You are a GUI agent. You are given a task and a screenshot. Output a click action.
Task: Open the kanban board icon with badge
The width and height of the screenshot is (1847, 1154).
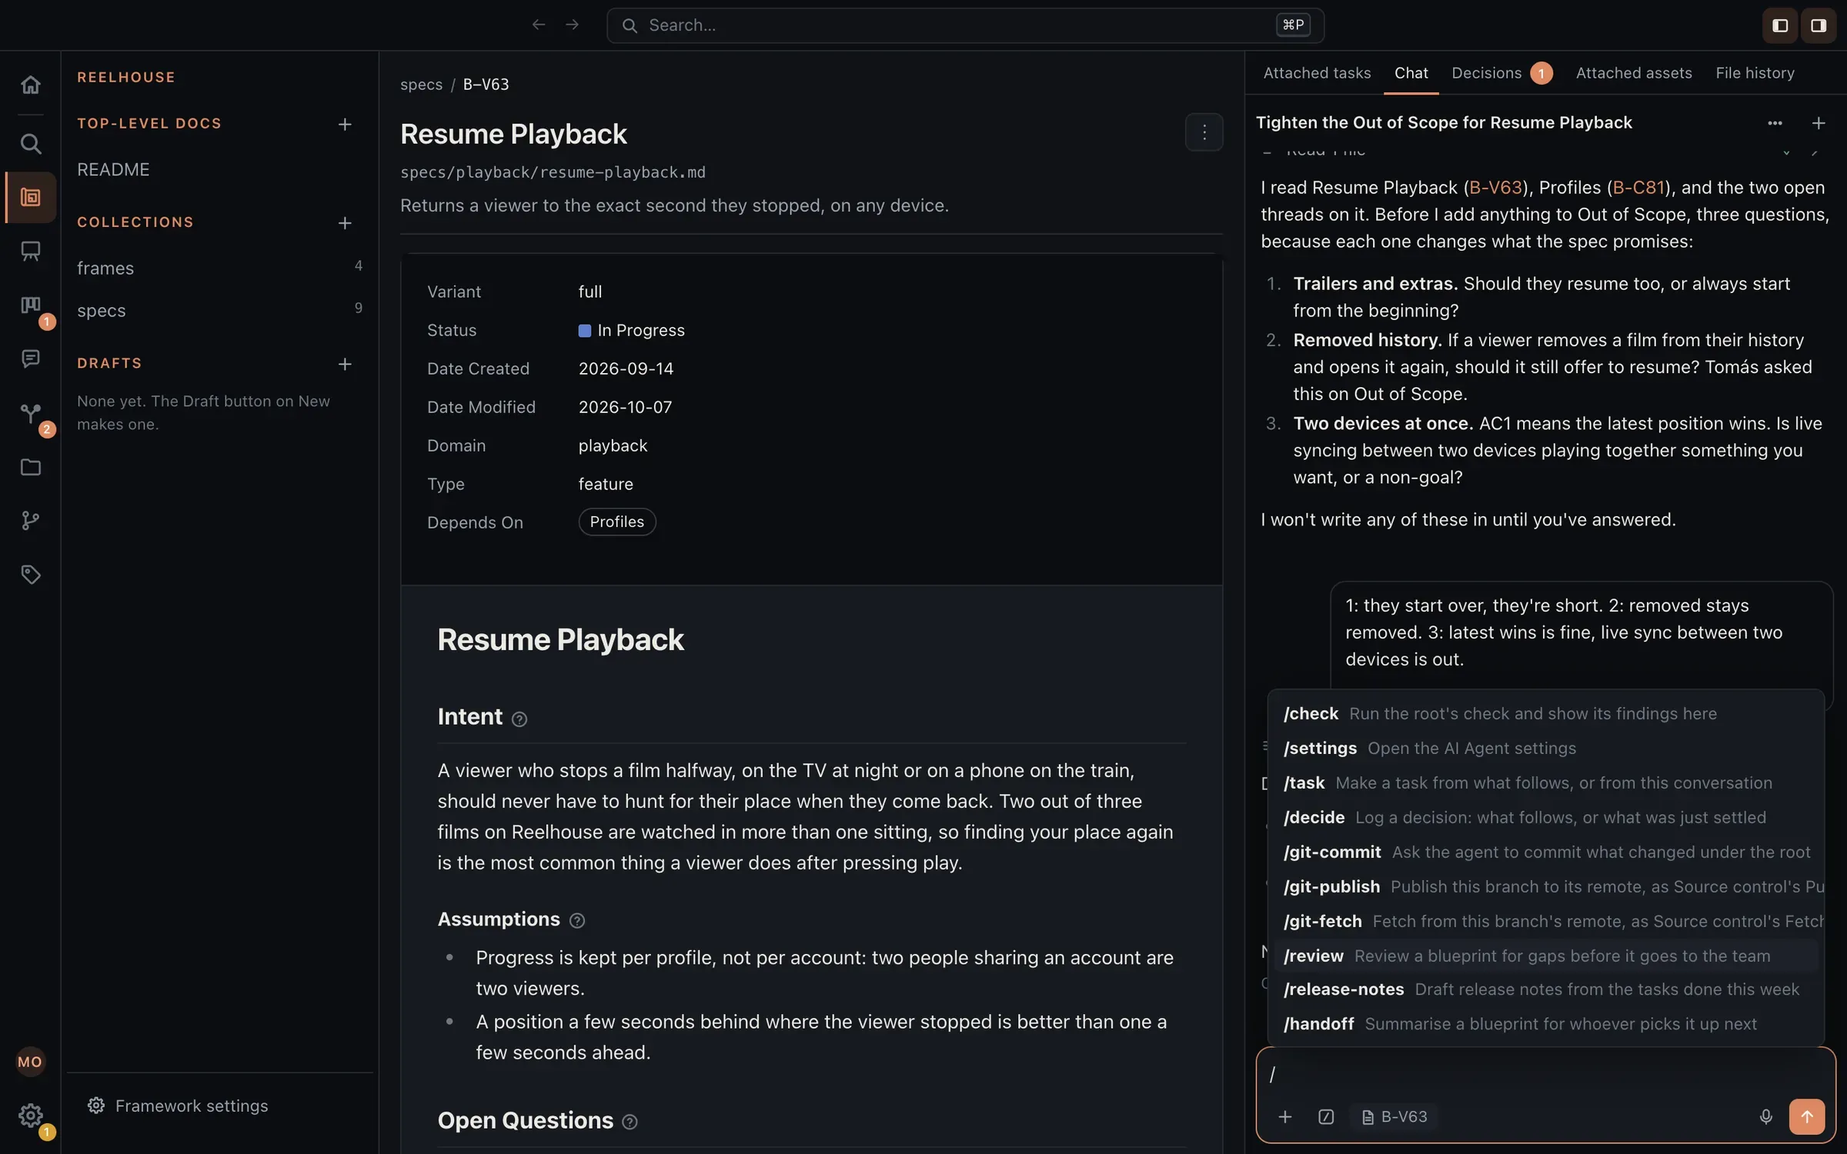[x=30, y=305]
